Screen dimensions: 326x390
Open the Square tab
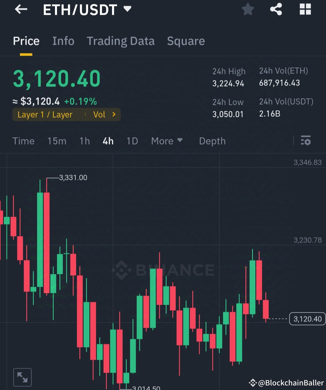click(x=186, y=41)
